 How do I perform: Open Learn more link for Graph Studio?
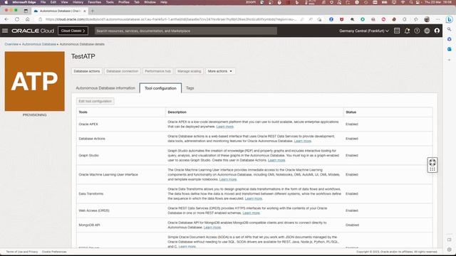click(276, 160)
